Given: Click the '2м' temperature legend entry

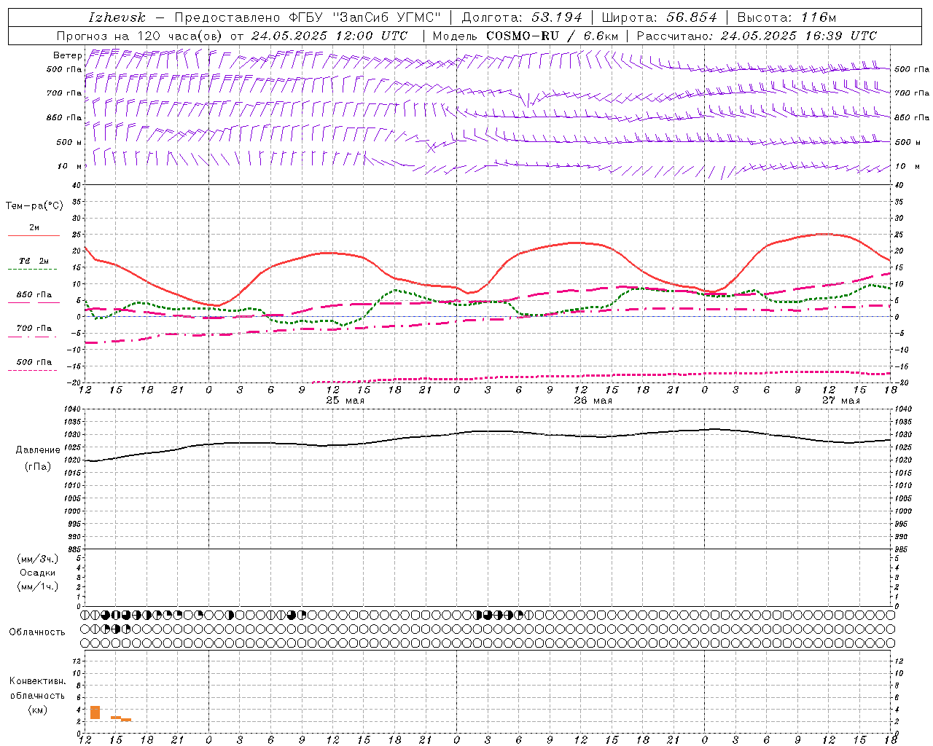Looking at the screenshot, I should [34, 228].
